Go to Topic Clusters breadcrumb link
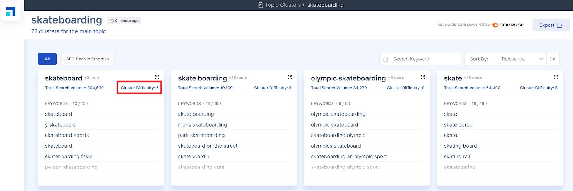 tap(283, 5)
